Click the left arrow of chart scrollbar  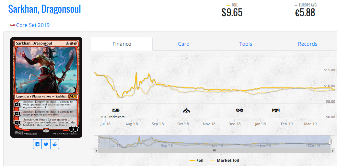pyautogui.click(x=96, y=150)
